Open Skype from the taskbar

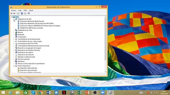(x=33, y=93)
